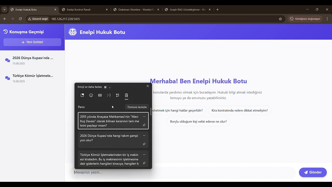
Task: Click chat bubble icon of Türkiye Kömür conversation
Action: pos(8,78)
